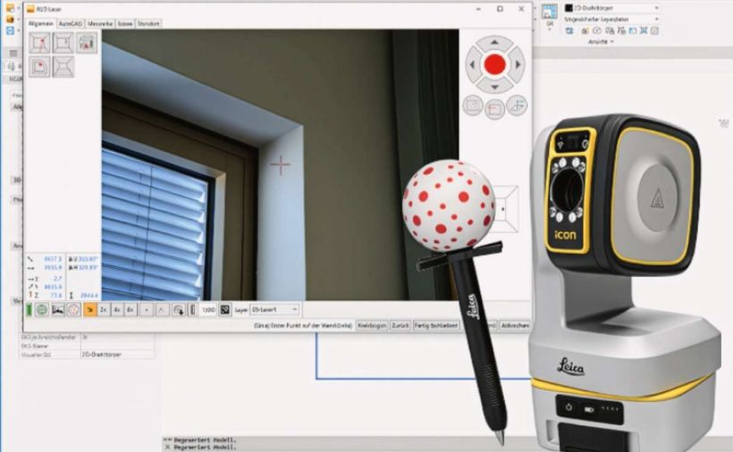Toggle the 2x zoom button
The height and width of the screenshot is (452, 733).
(x=104, y=309)
